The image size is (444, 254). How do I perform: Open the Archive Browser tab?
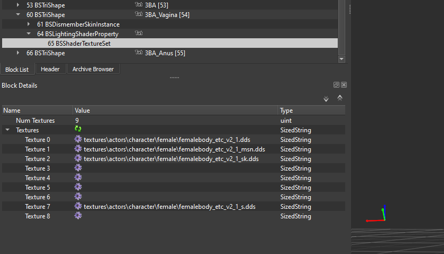point(93,69)
